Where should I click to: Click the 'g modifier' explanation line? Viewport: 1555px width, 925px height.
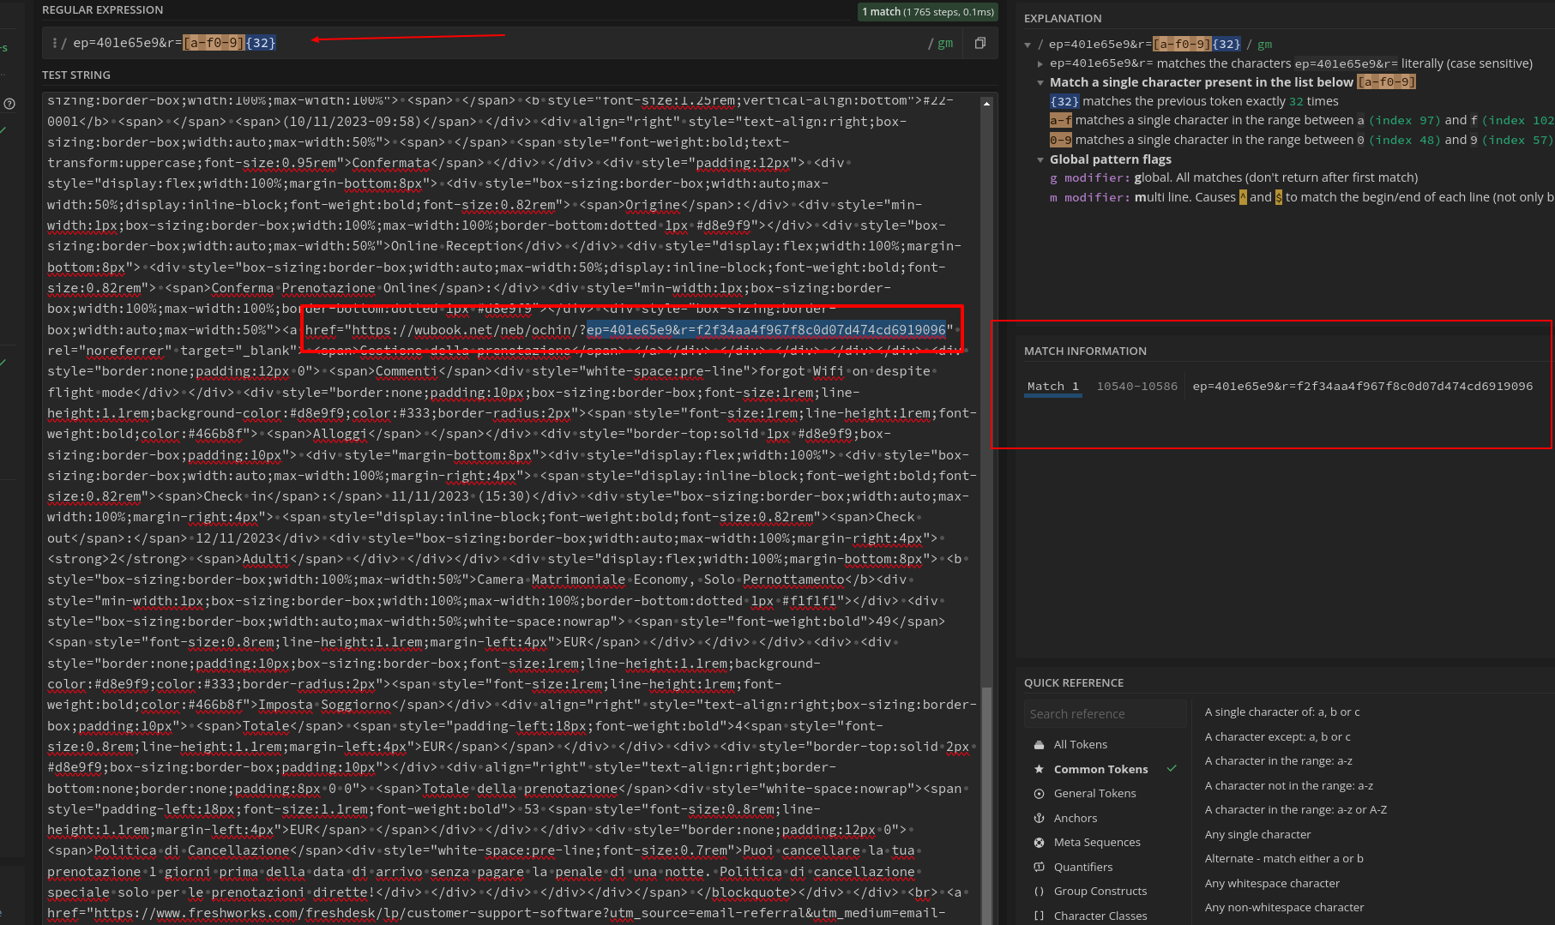tap(1233, 178)
